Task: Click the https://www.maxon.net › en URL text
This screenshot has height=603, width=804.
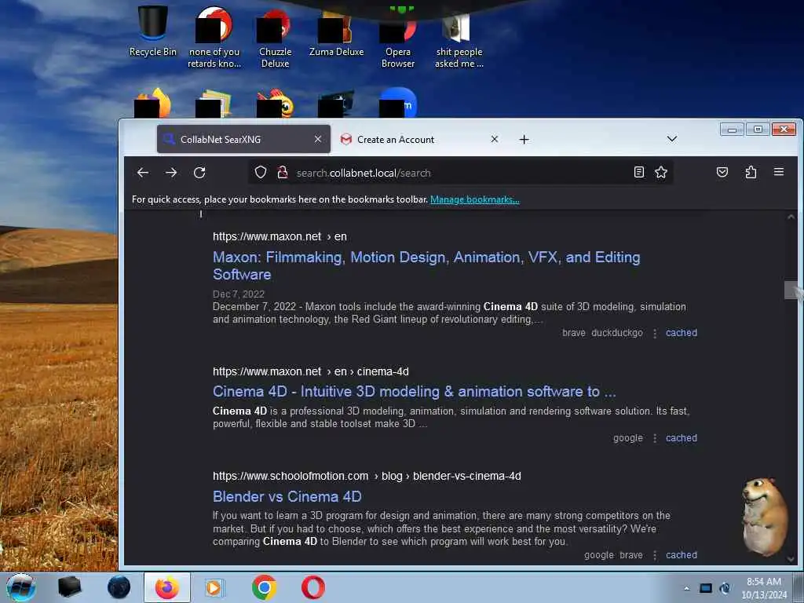Action: [x=280, y=236]
